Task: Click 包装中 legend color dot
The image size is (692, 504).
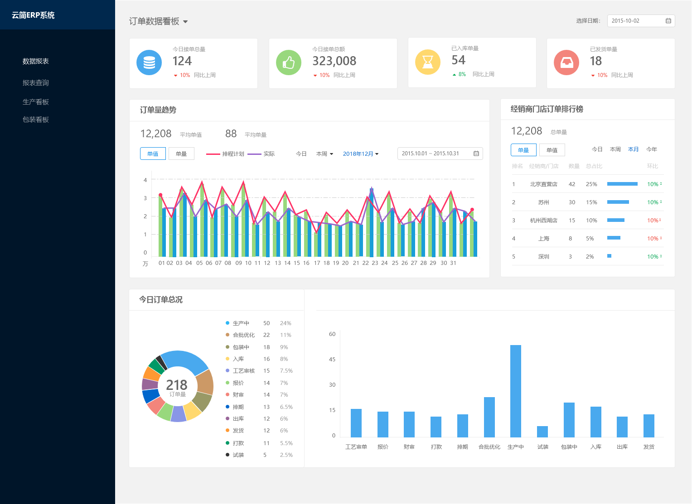Action: pyautogui.click(x=227, y=347)
